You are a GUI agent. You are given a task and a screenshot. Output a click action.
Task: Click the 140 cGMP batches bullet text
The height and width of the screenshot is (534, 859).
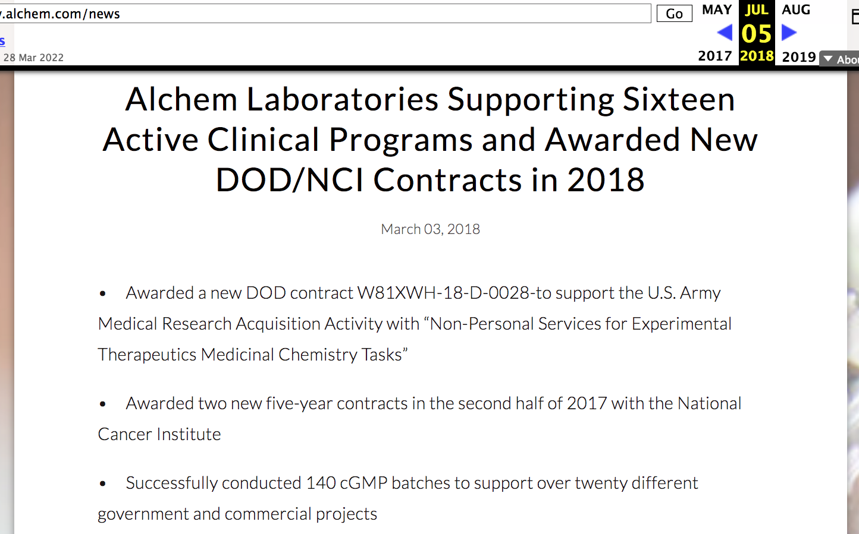point(398,498)
